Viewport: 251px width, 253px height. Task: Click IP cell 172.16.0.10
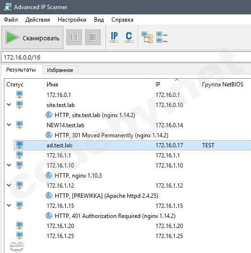pos(169,105)
